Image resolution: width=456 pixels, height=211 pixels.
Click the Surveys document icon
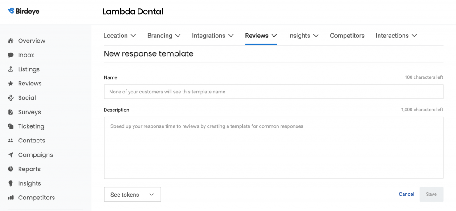[11, 112]
